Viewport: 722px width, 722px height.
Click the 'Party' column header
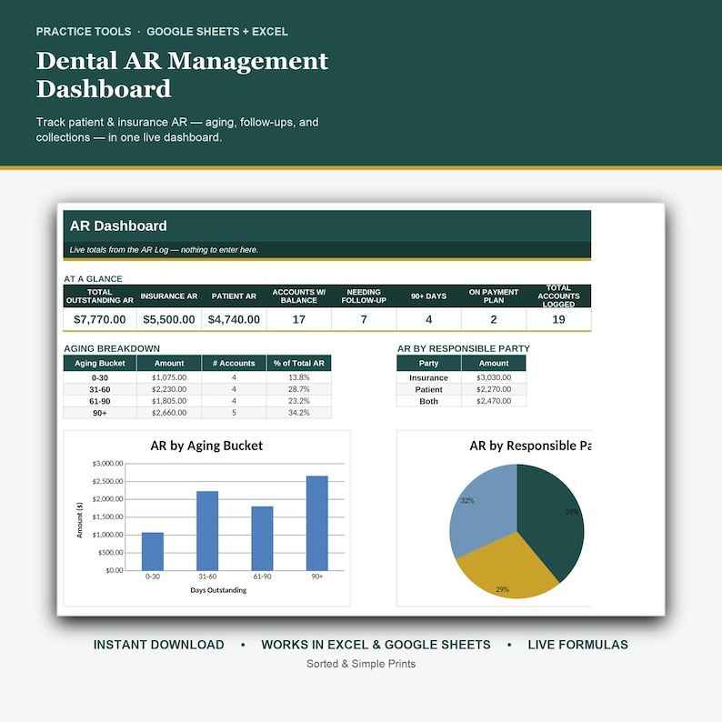(x=428, y=363)
